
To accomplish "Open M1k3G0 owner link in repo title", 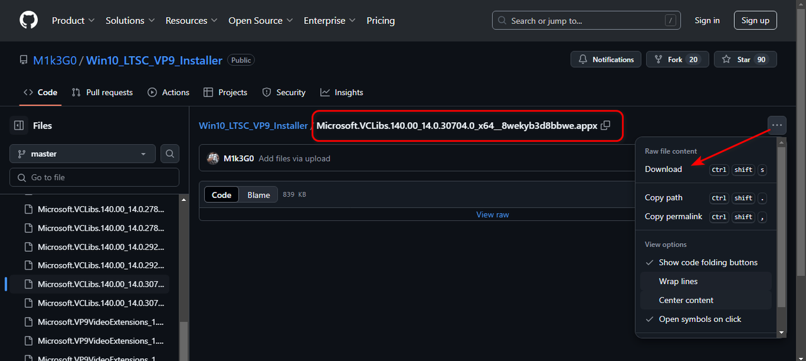I will [55, 60].
